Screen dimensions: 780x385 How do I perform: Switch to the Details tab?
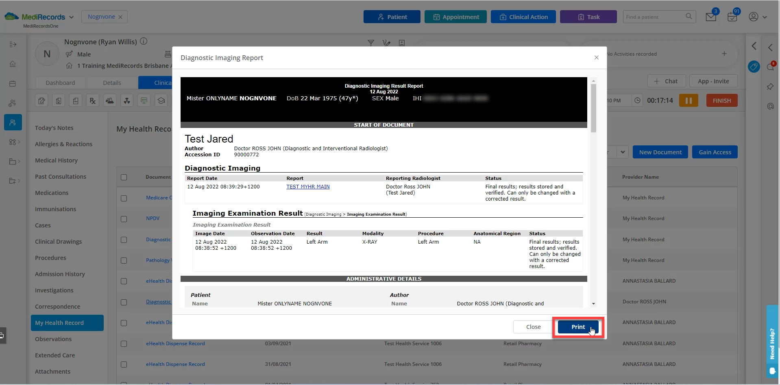click(111, 82)
